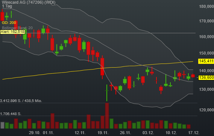Click the last red candlestick on the right
This screenshot has height=136, width=214.
click(193, 76)
